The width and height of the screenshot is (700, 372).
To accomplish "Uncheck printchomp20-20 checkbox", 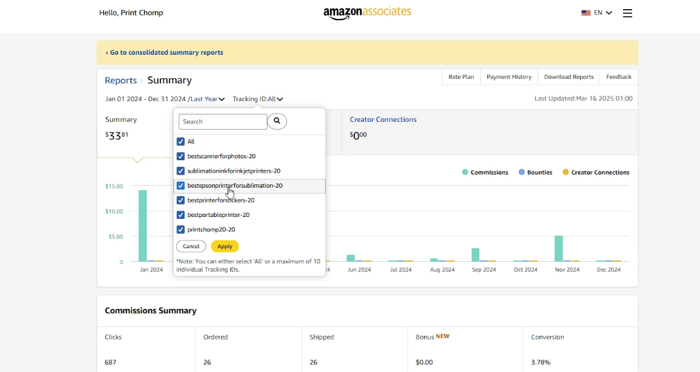I will pos(180,230).
